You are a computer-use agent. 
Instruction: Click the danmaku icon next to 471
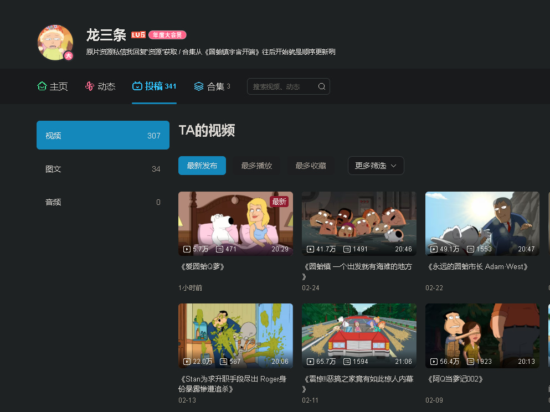[x=219, y=249]
